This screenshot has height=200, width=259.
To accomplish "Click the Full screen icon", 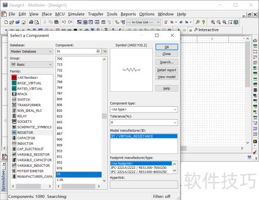I will tap(236, 22).
